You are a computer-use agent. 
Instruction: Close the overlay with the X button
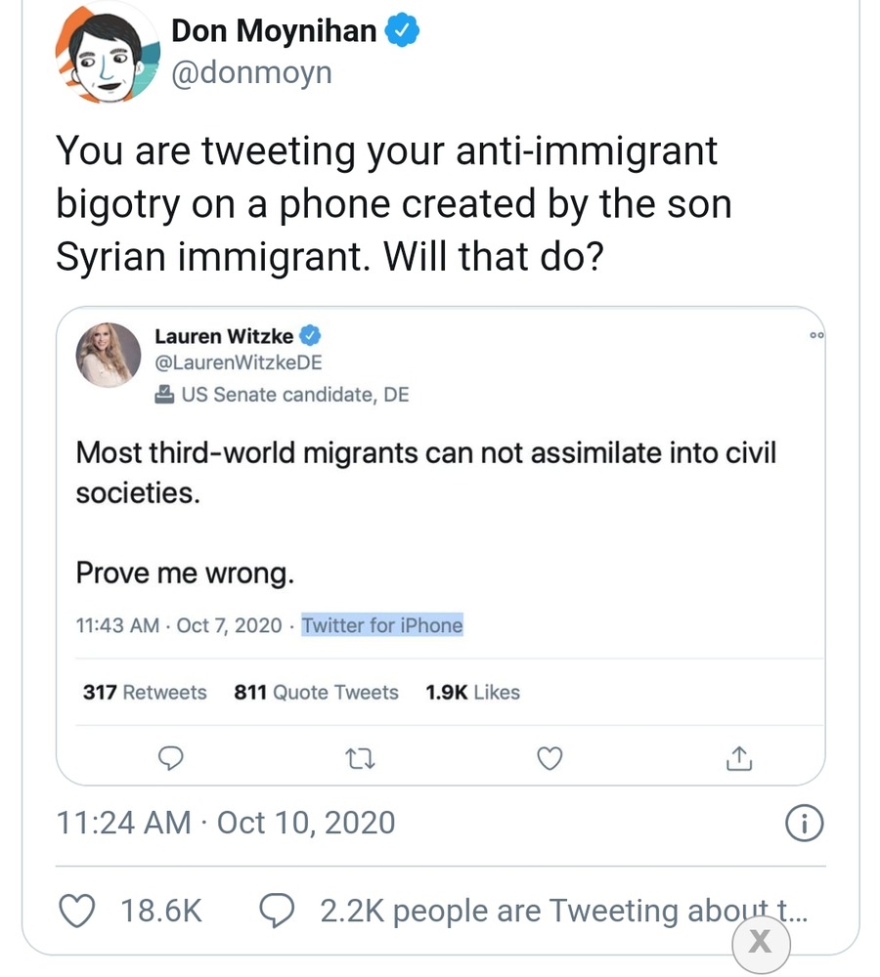pos(760,943)
